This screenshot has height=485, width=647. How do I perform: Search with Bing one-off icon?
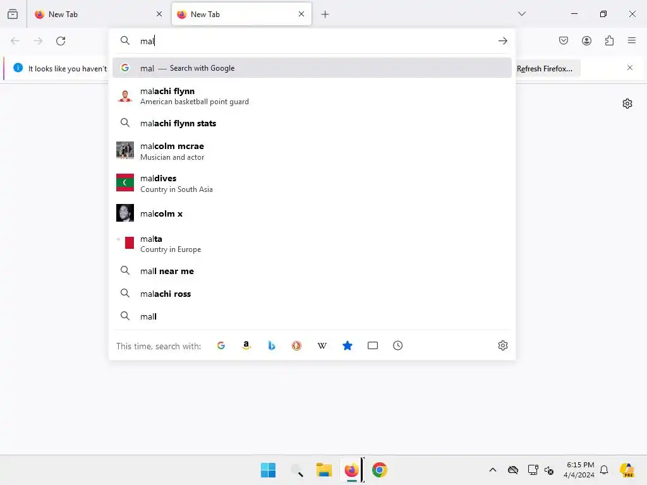click(272, 345)
